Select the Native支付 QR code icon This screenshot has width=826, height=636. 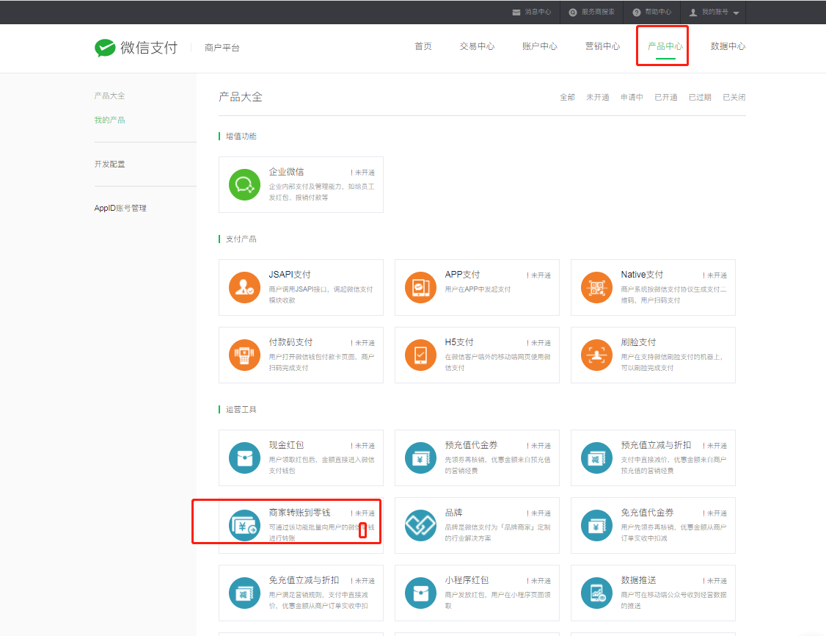coord(596,287)
